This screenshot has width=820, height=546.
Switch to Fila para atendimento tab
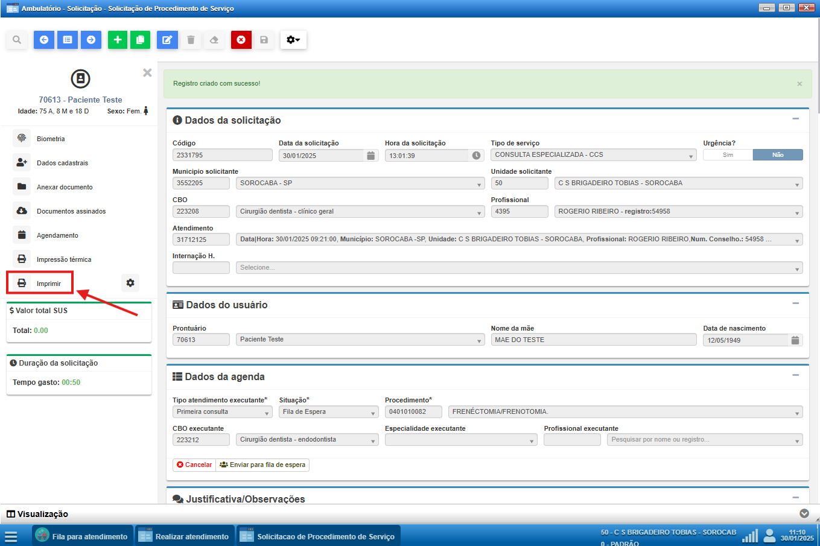82,536
